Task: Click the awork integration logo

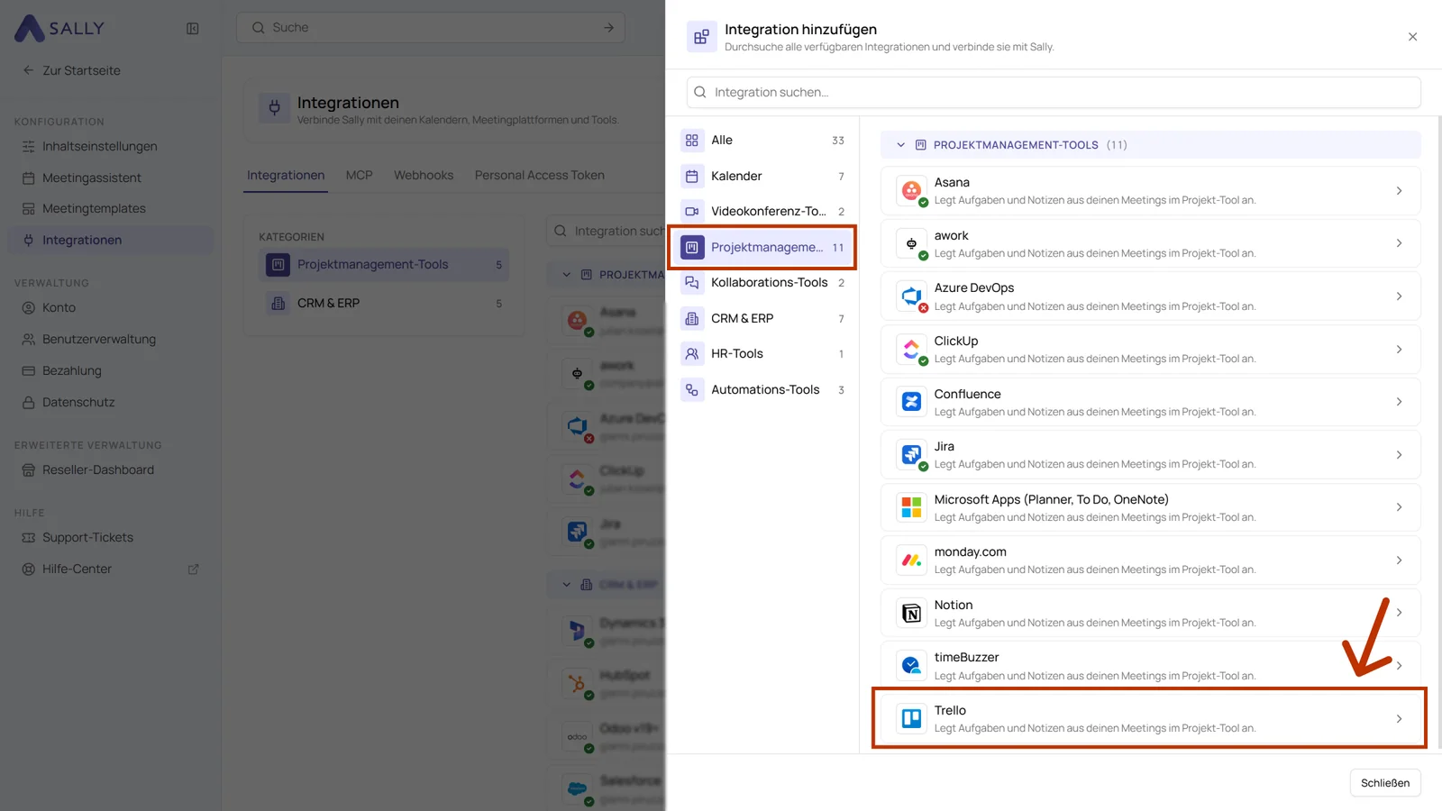Action: tap(911, 243)
